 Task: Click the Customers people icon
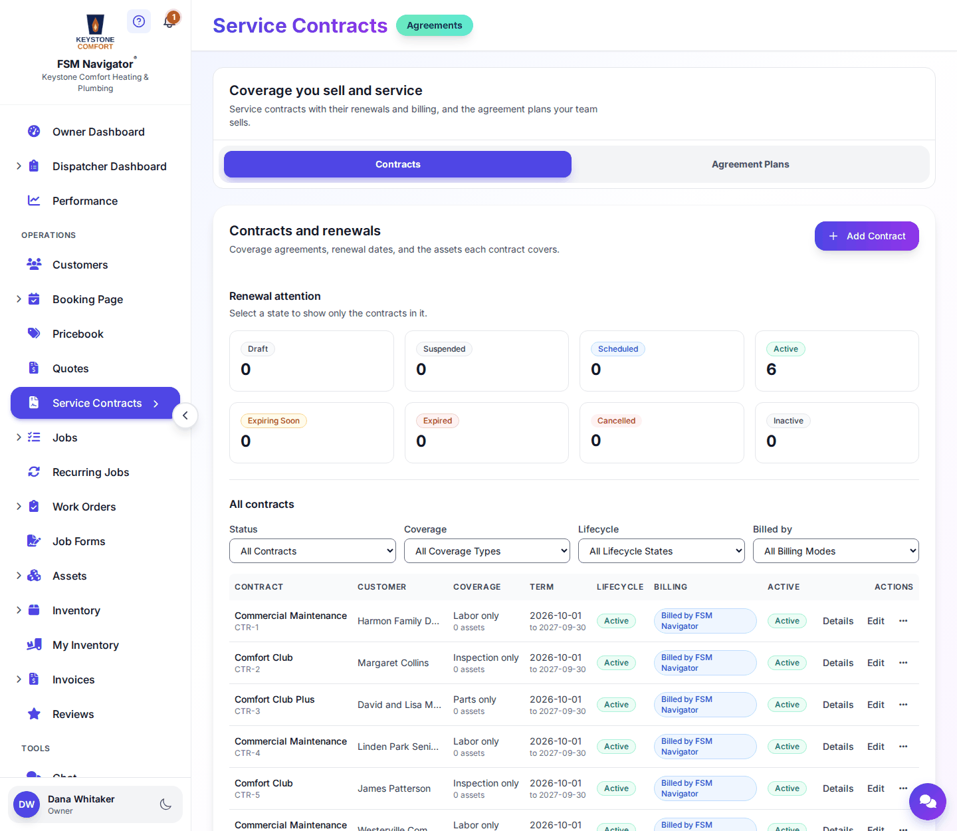(x=34, y=265)
